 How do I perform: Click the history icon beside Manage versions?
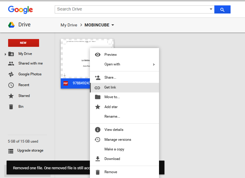(97, 140)
